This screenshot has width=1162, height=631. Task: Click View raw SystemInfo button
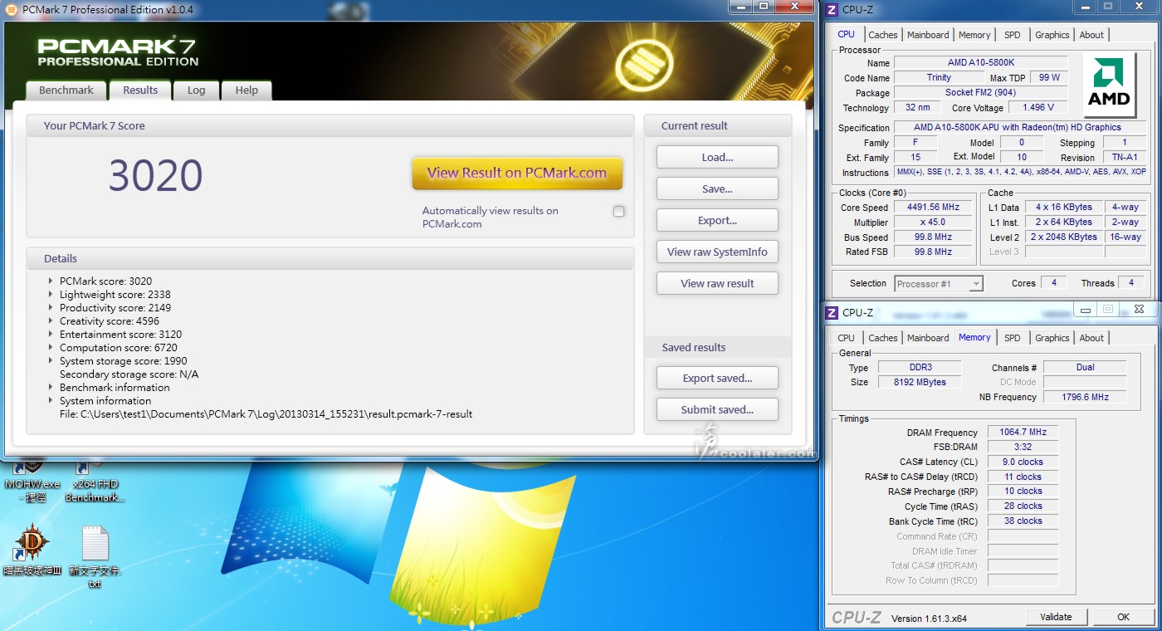[717, 252]
